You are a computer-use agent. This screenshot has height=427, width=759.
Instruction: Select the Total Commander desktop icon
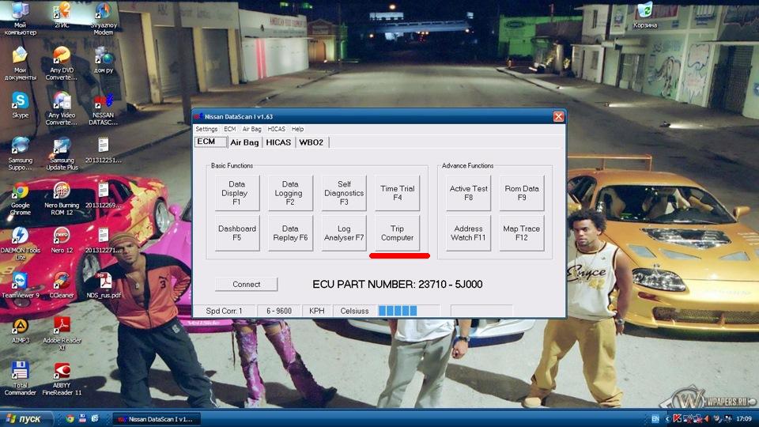[x=20, y=379]
